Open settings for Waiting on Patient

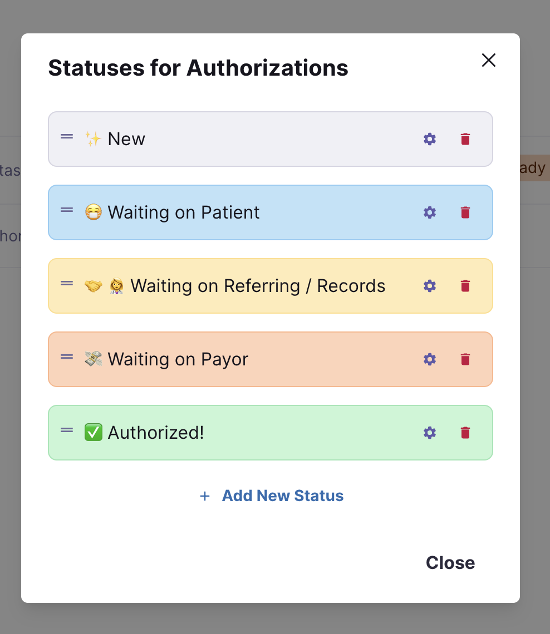(429, 212)
